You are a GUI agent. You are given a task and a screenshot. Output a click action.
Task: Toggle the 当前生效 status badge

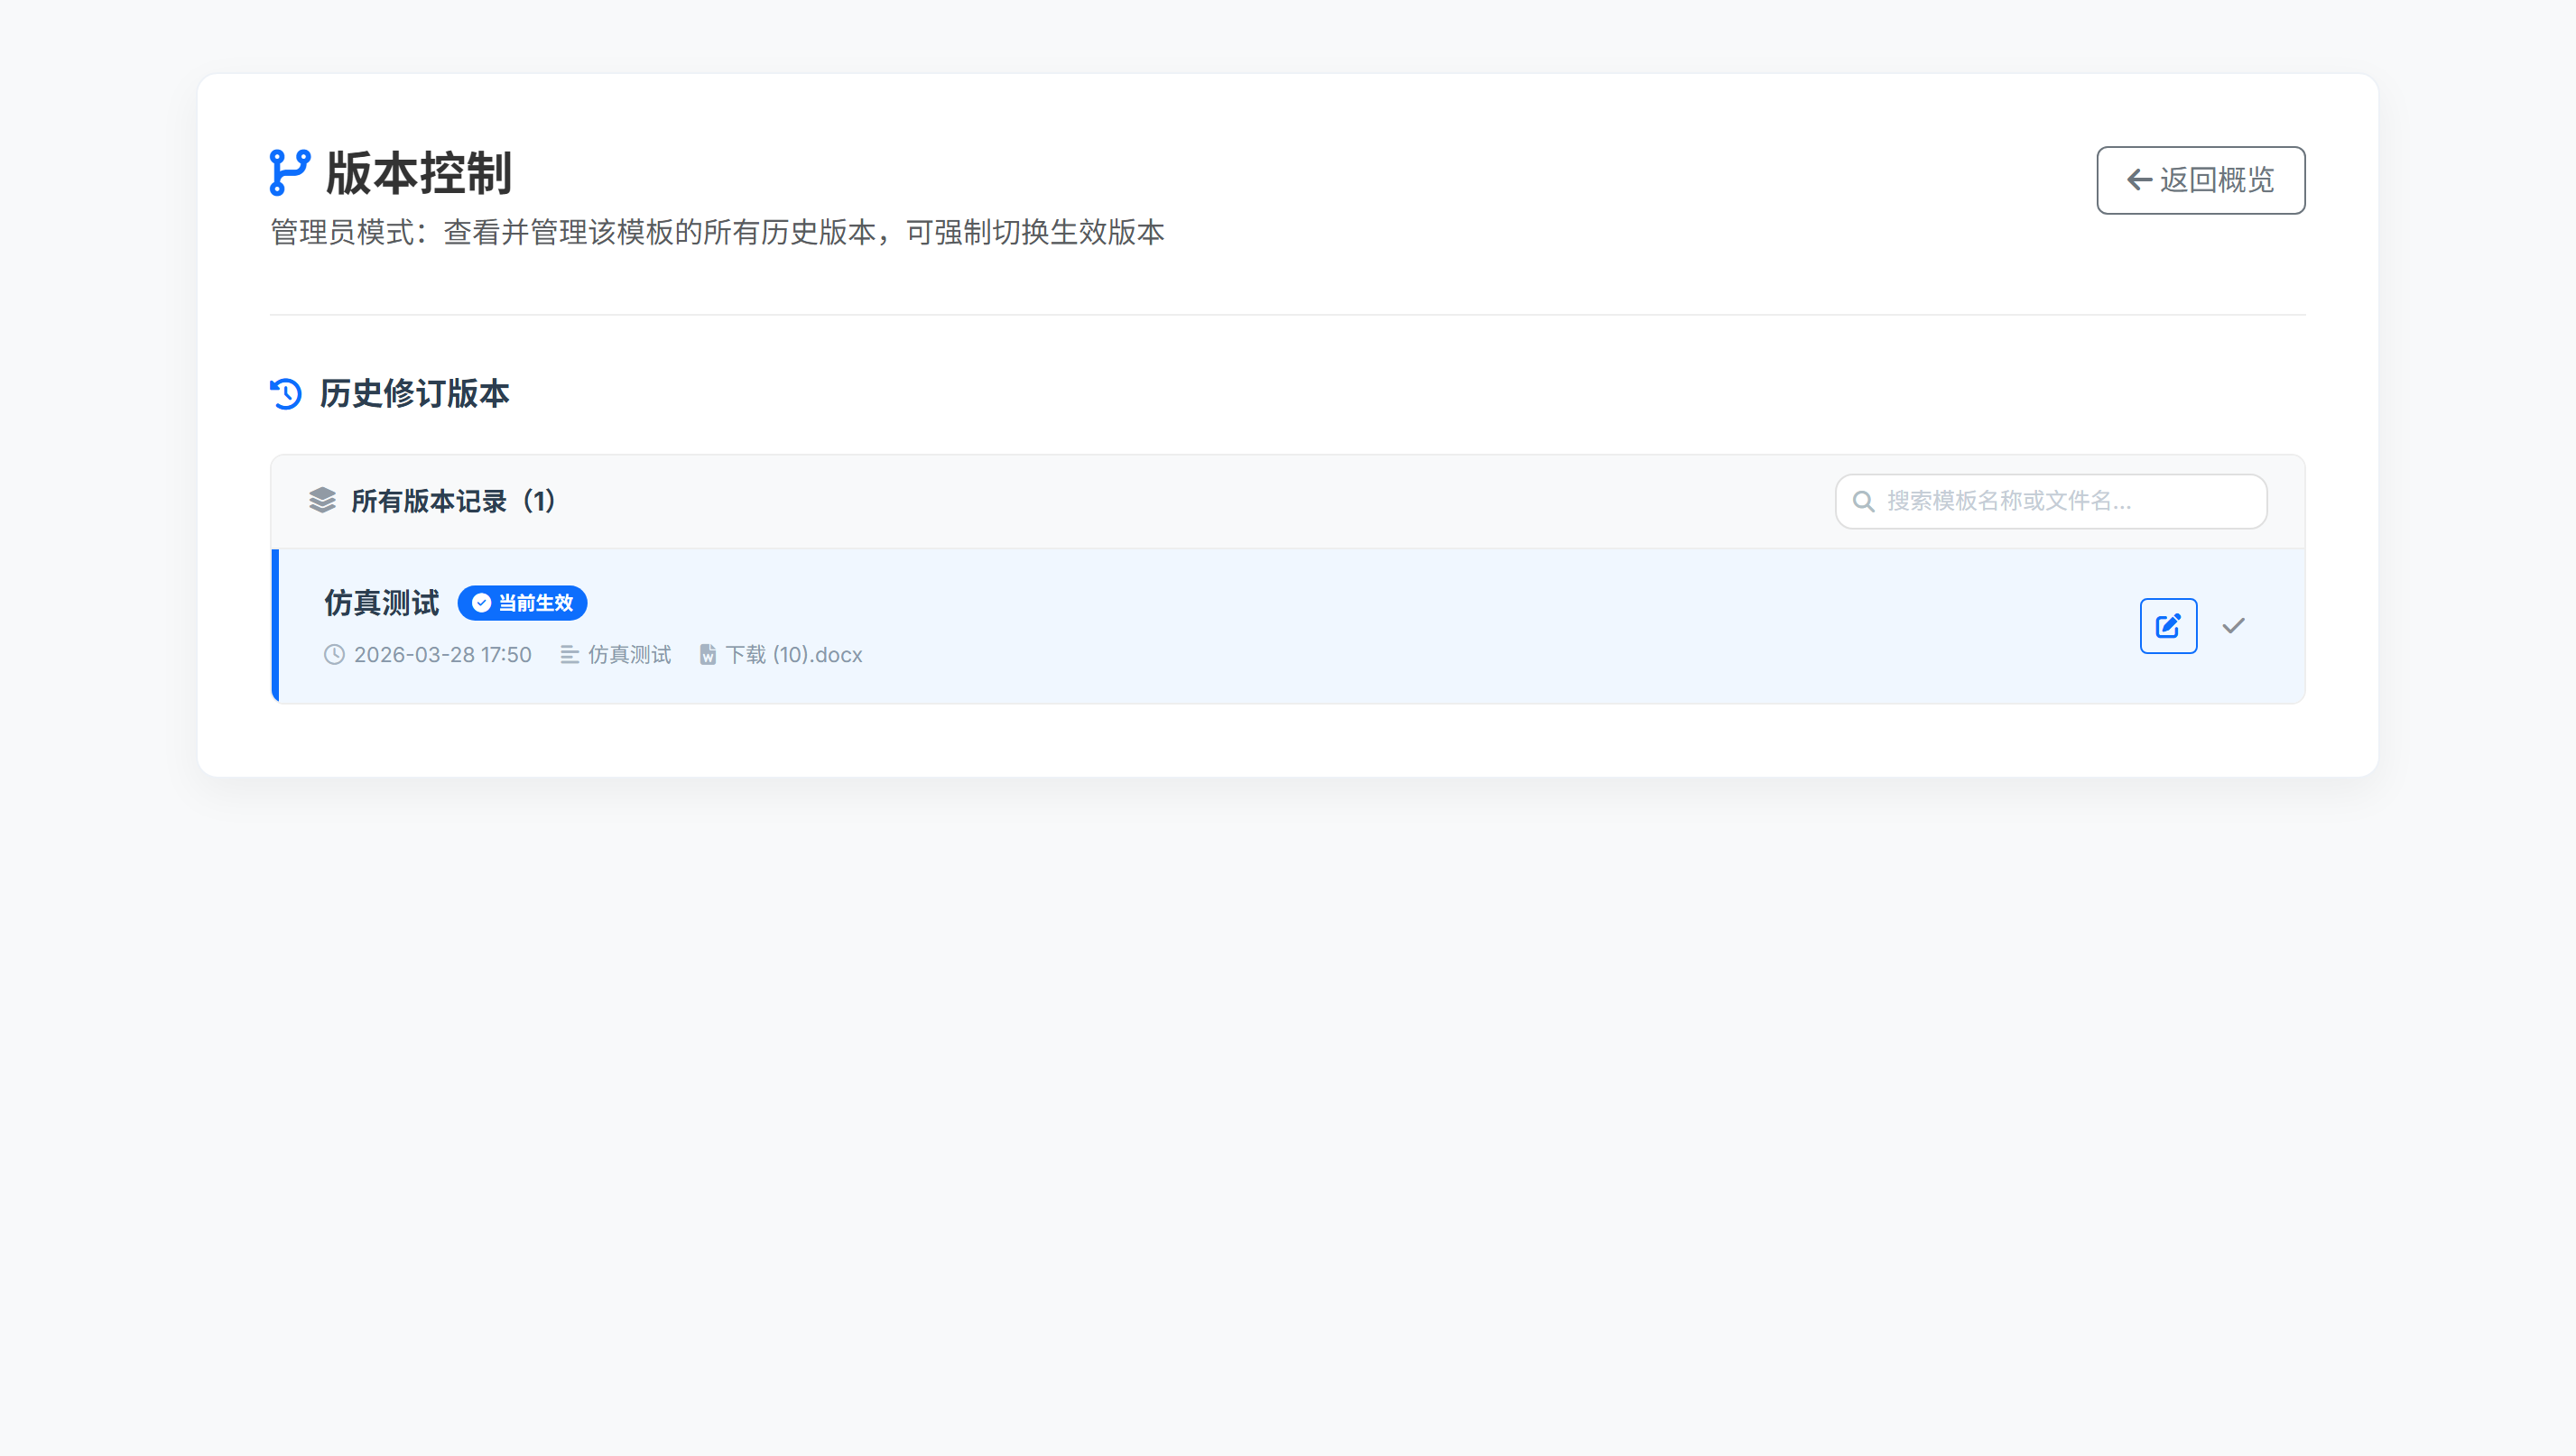tap(523, 603)
